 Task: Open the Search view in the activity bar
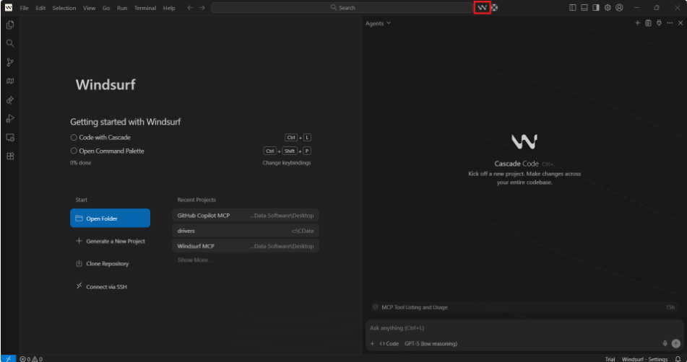coord(10,43)
